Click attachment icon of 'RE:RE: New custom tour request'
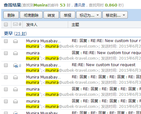 pos(20,65)
